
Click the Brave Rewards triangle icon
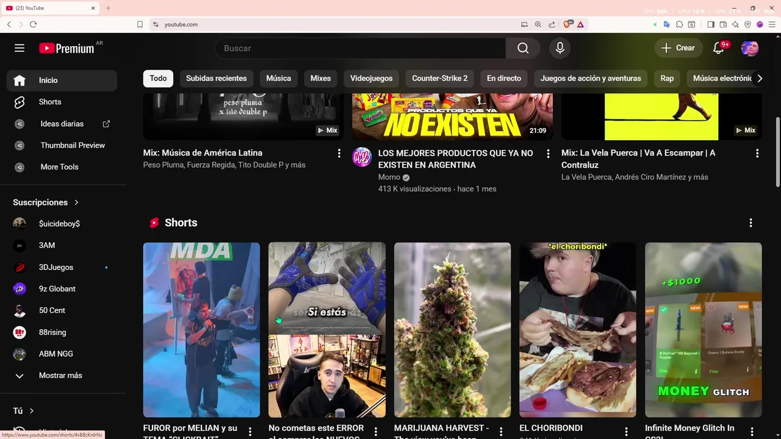580,24
